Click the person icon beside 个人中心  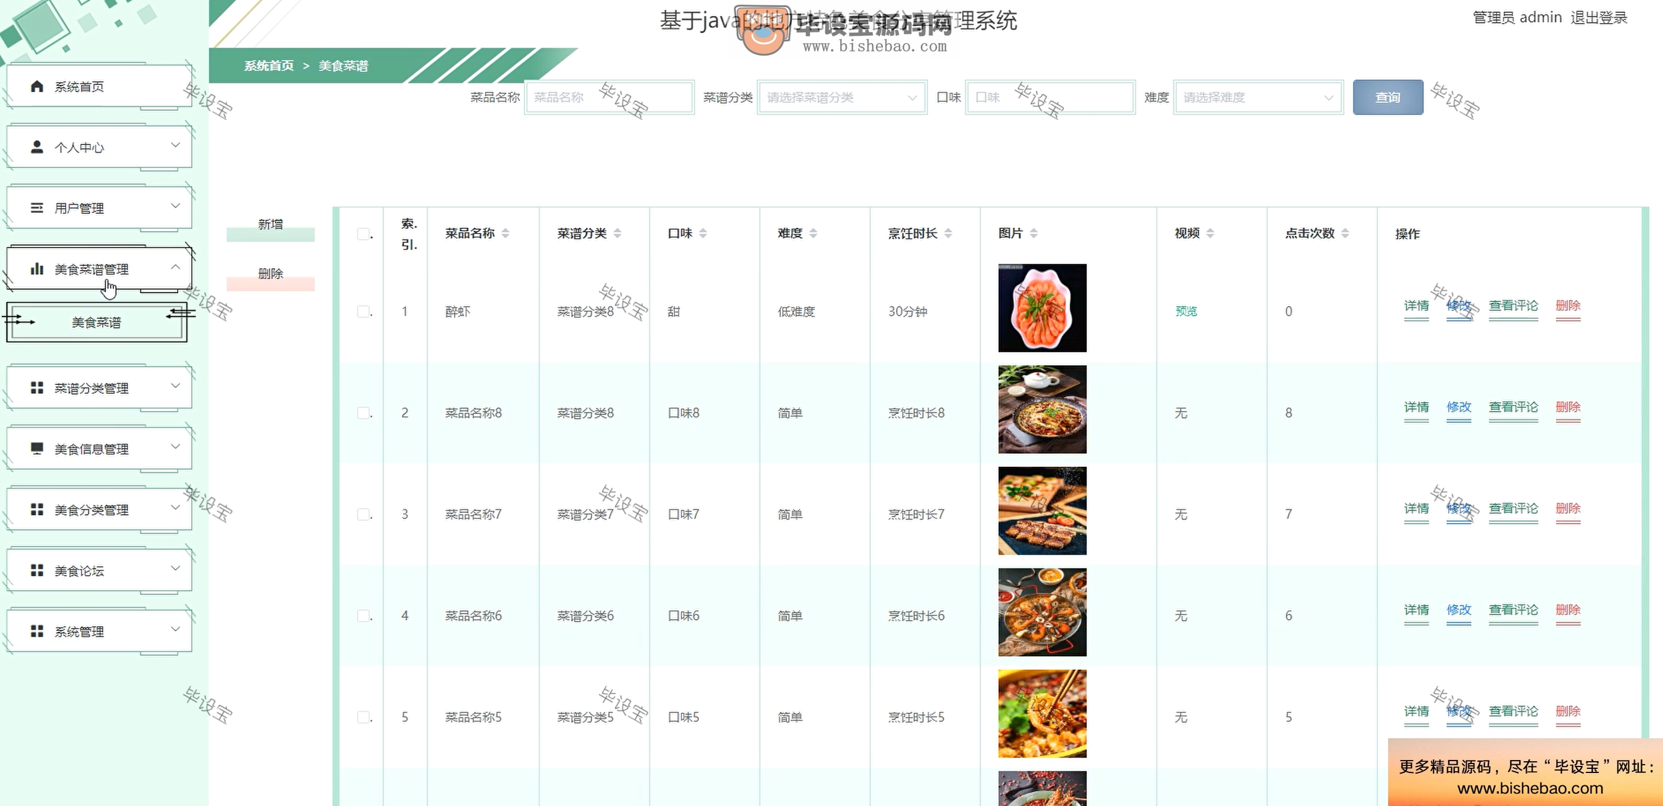(x=37, y=147)
